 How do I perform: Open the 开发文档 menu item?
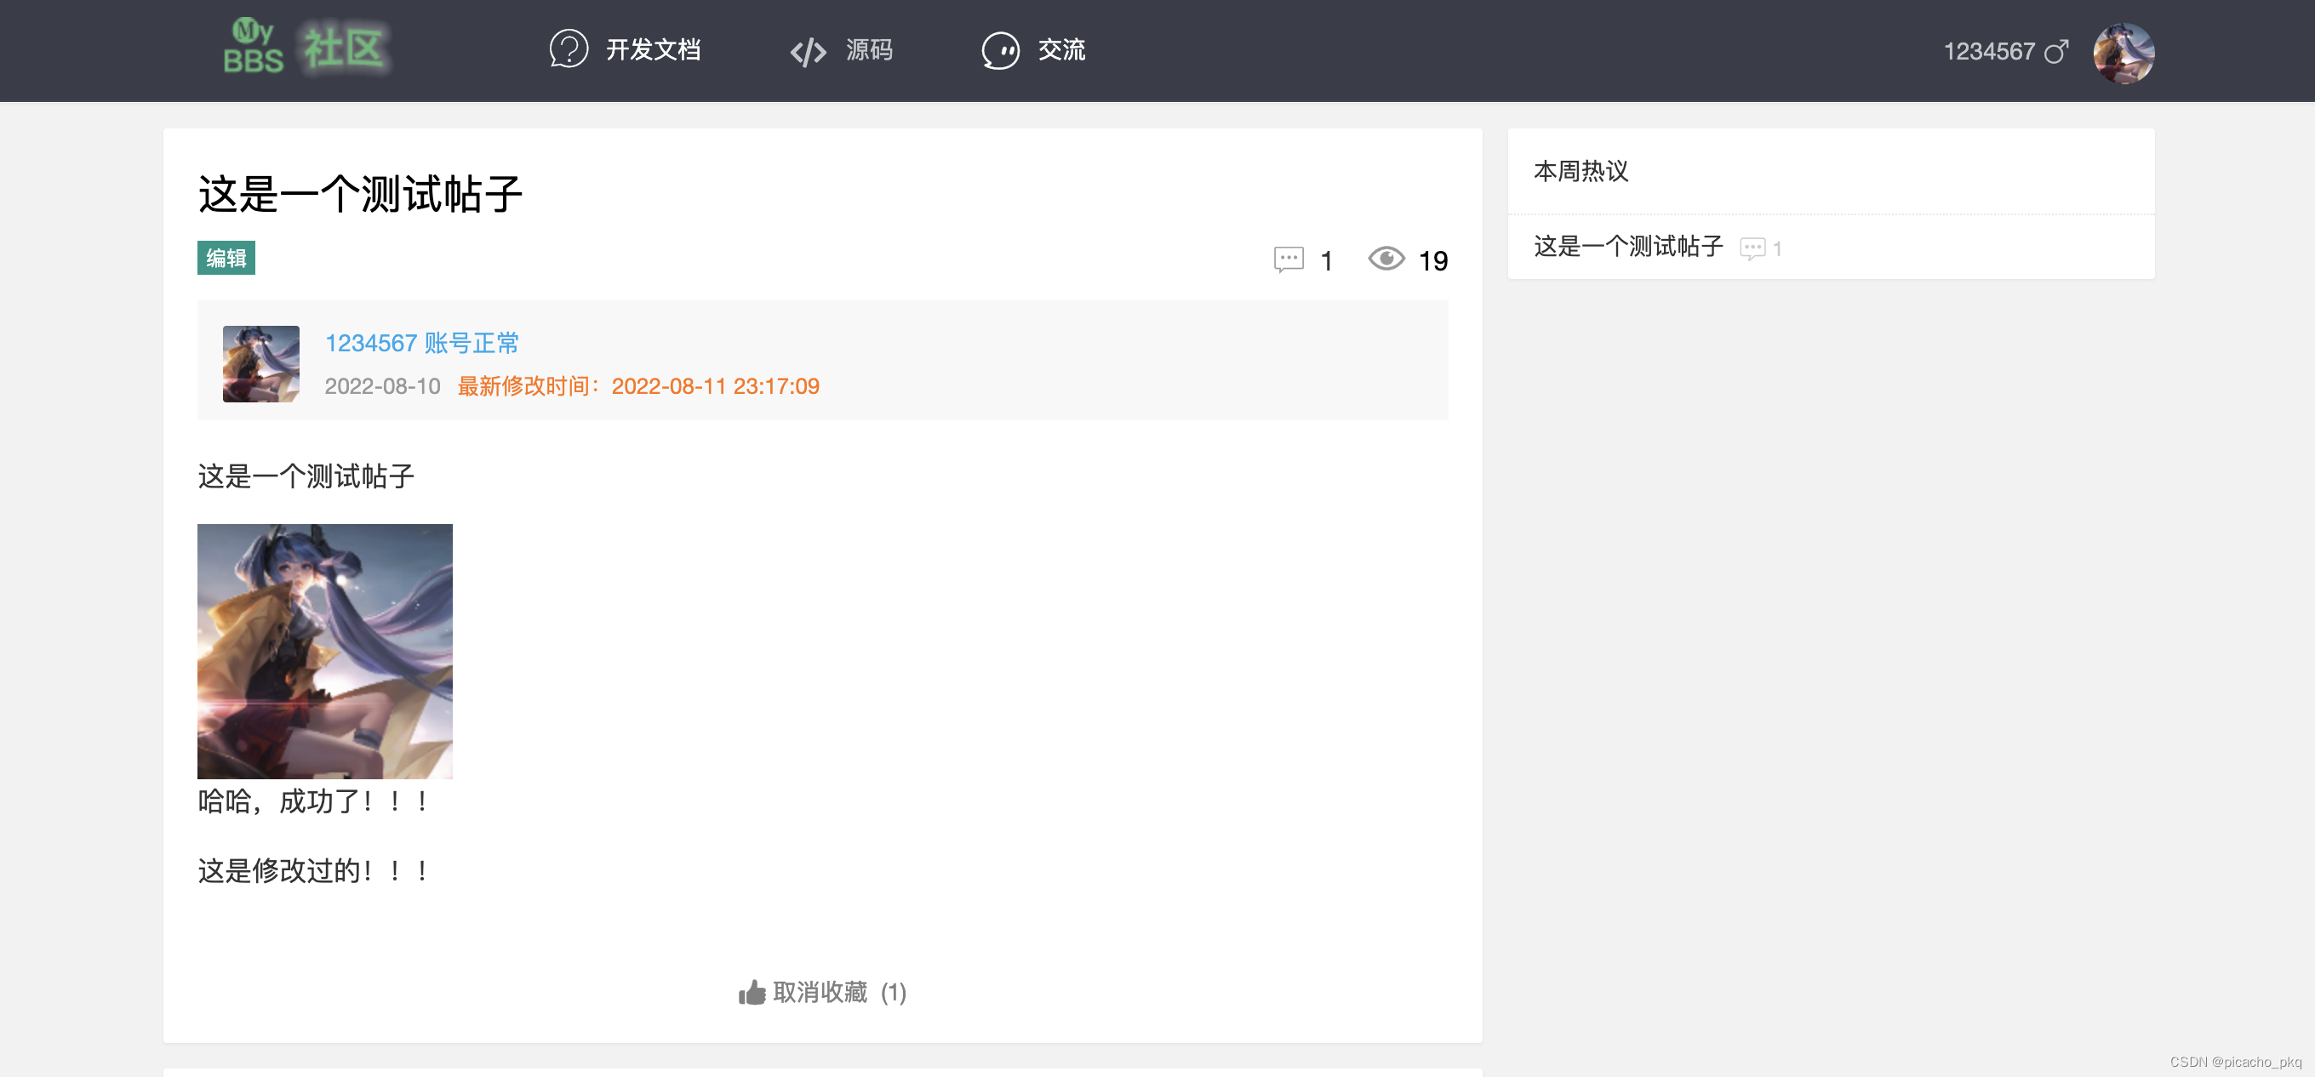pyautogui.click(x=653, y=49)
